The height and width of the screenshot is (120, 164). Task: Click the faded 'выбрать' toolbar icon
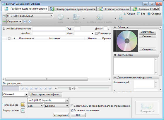pos(76,17)
